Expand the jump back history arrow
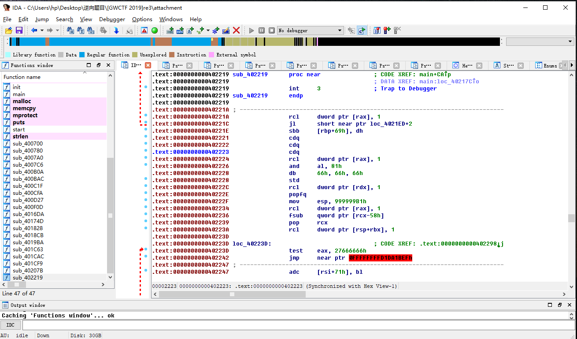The width and height of the screenshot is (577, 339). pyautogui.click(x=42, y=30)
